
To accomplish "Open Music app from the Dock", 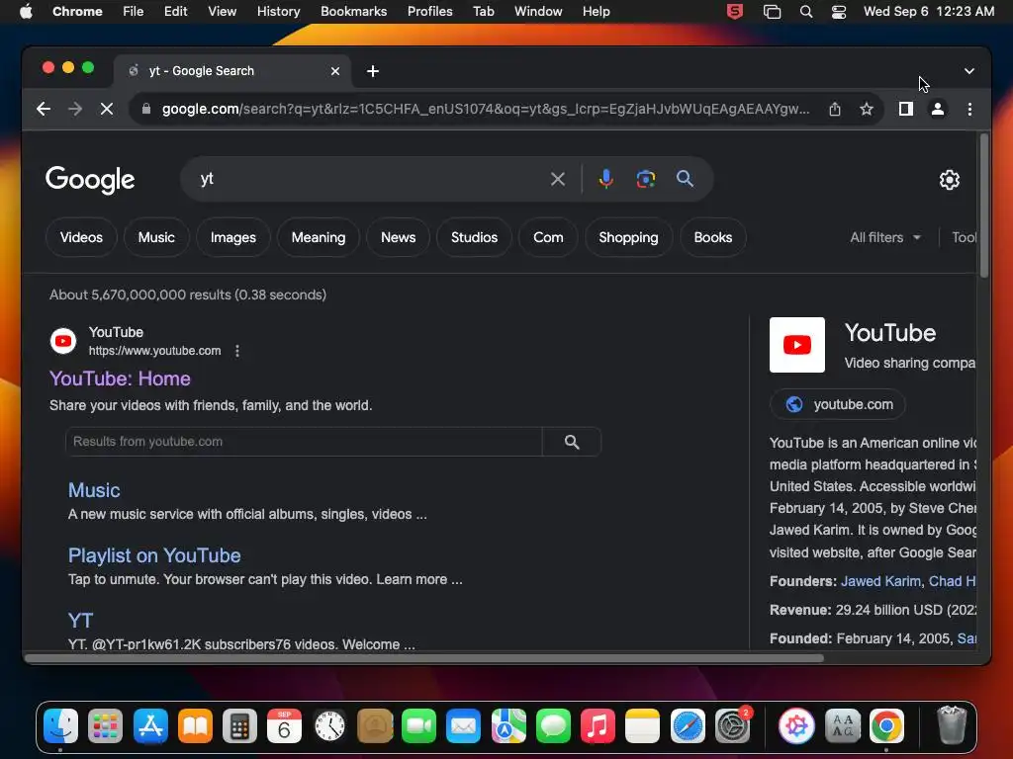I will (598, 726).
